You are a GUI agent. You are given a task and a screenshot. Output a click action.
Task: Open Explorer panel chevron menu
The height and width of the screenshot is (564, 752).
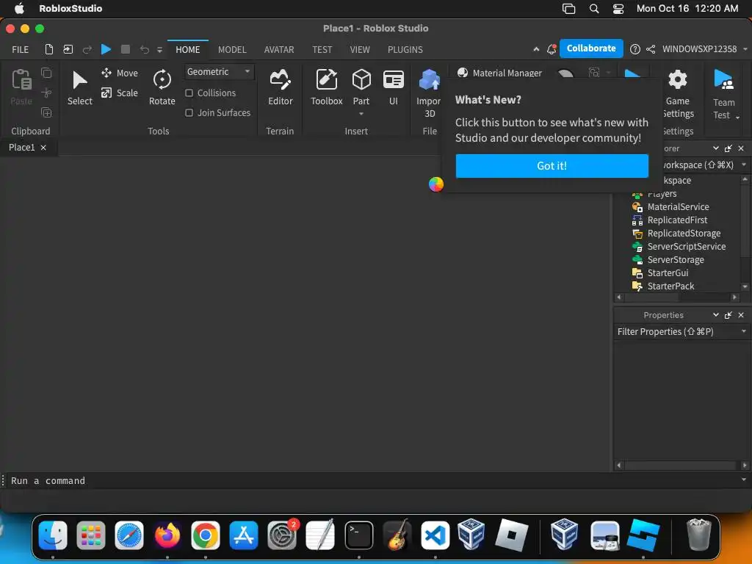coord(715,148)
